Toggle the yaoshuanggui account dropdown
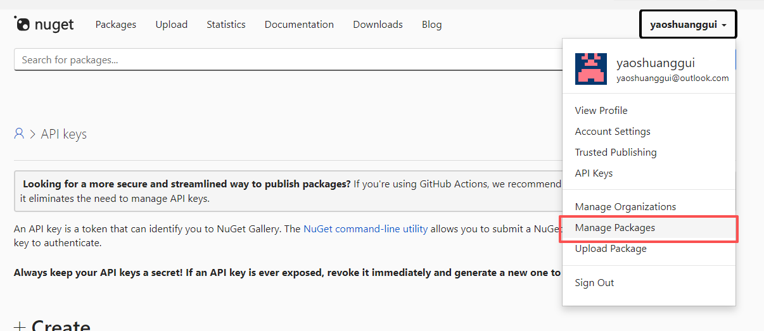 point(687,25)
